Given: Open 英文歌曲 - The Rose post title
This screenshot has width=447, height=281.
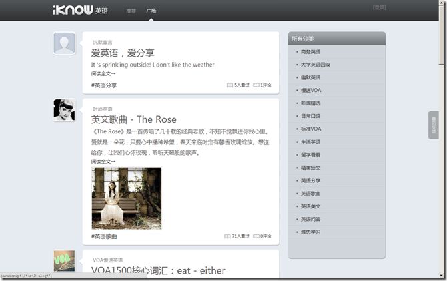Looking at the screenshot, I should point(134,119).
